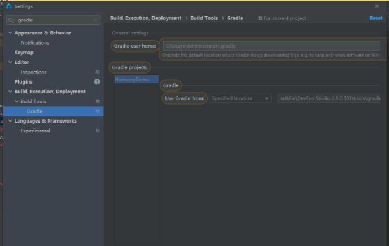Screen dimensions: 389x246
Task: Open the Plugins settings page
Action: coord(23,82)
